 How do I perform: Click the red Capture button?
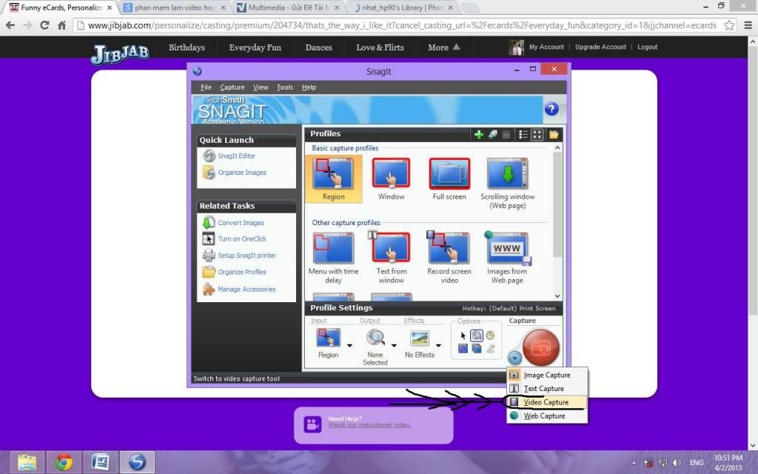[540, 347]
